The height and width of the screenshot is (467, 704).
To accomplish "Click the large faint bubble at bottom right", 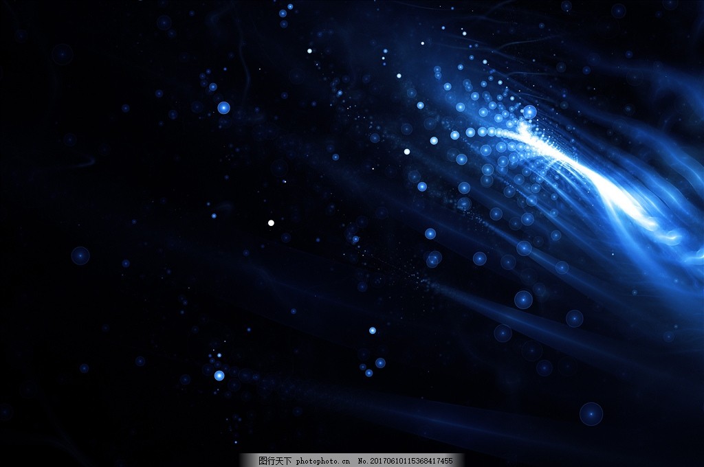I will 591,413.
